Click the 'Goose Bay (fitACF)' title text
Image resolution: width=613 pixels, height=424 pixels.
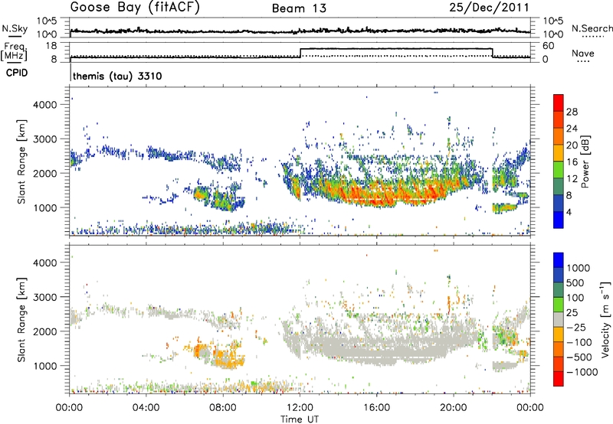point(135,8)
